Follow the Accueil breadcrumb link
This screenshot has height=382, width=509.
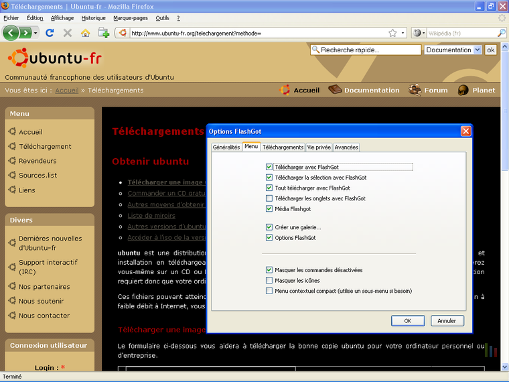click(x=67, y=90)
